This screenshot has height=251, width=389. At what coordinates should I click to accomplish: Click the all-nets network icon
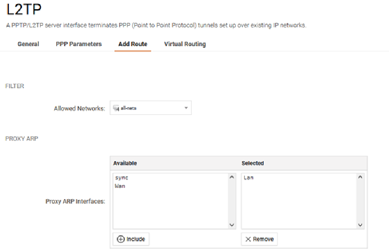(x=116, y=108)
